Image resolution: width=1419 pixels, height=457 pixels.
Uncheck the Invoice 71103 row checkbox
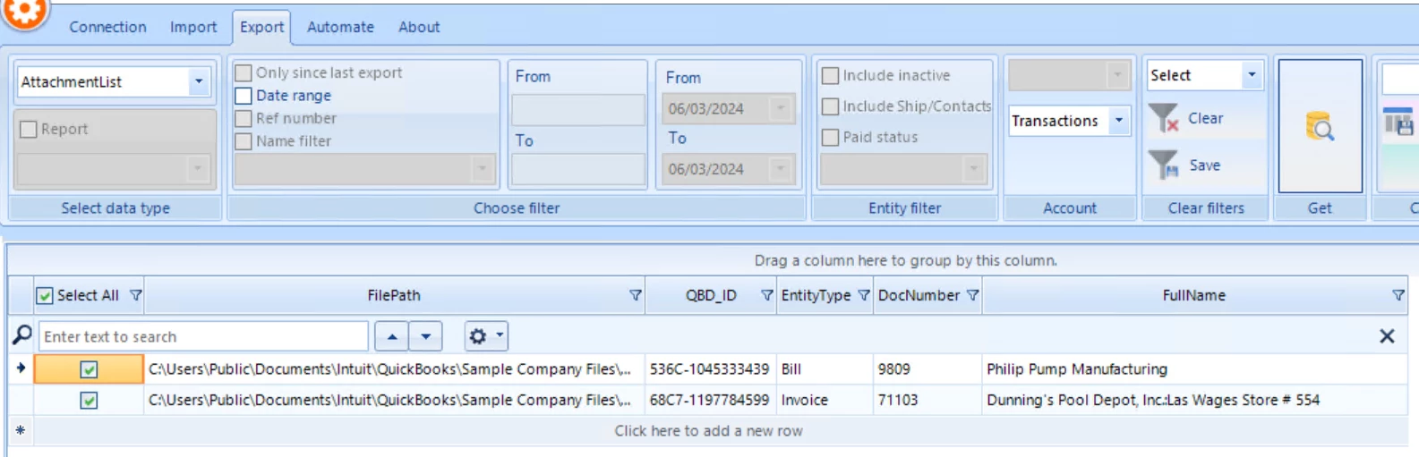point(89,401)
